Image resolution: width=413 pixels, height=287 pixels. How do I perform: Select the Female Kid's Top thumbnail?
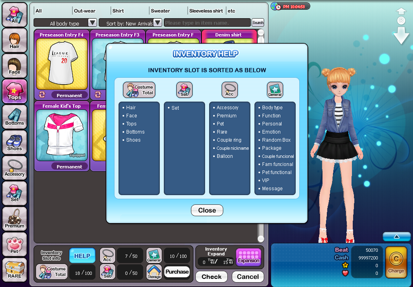click(x=61, y=136)
